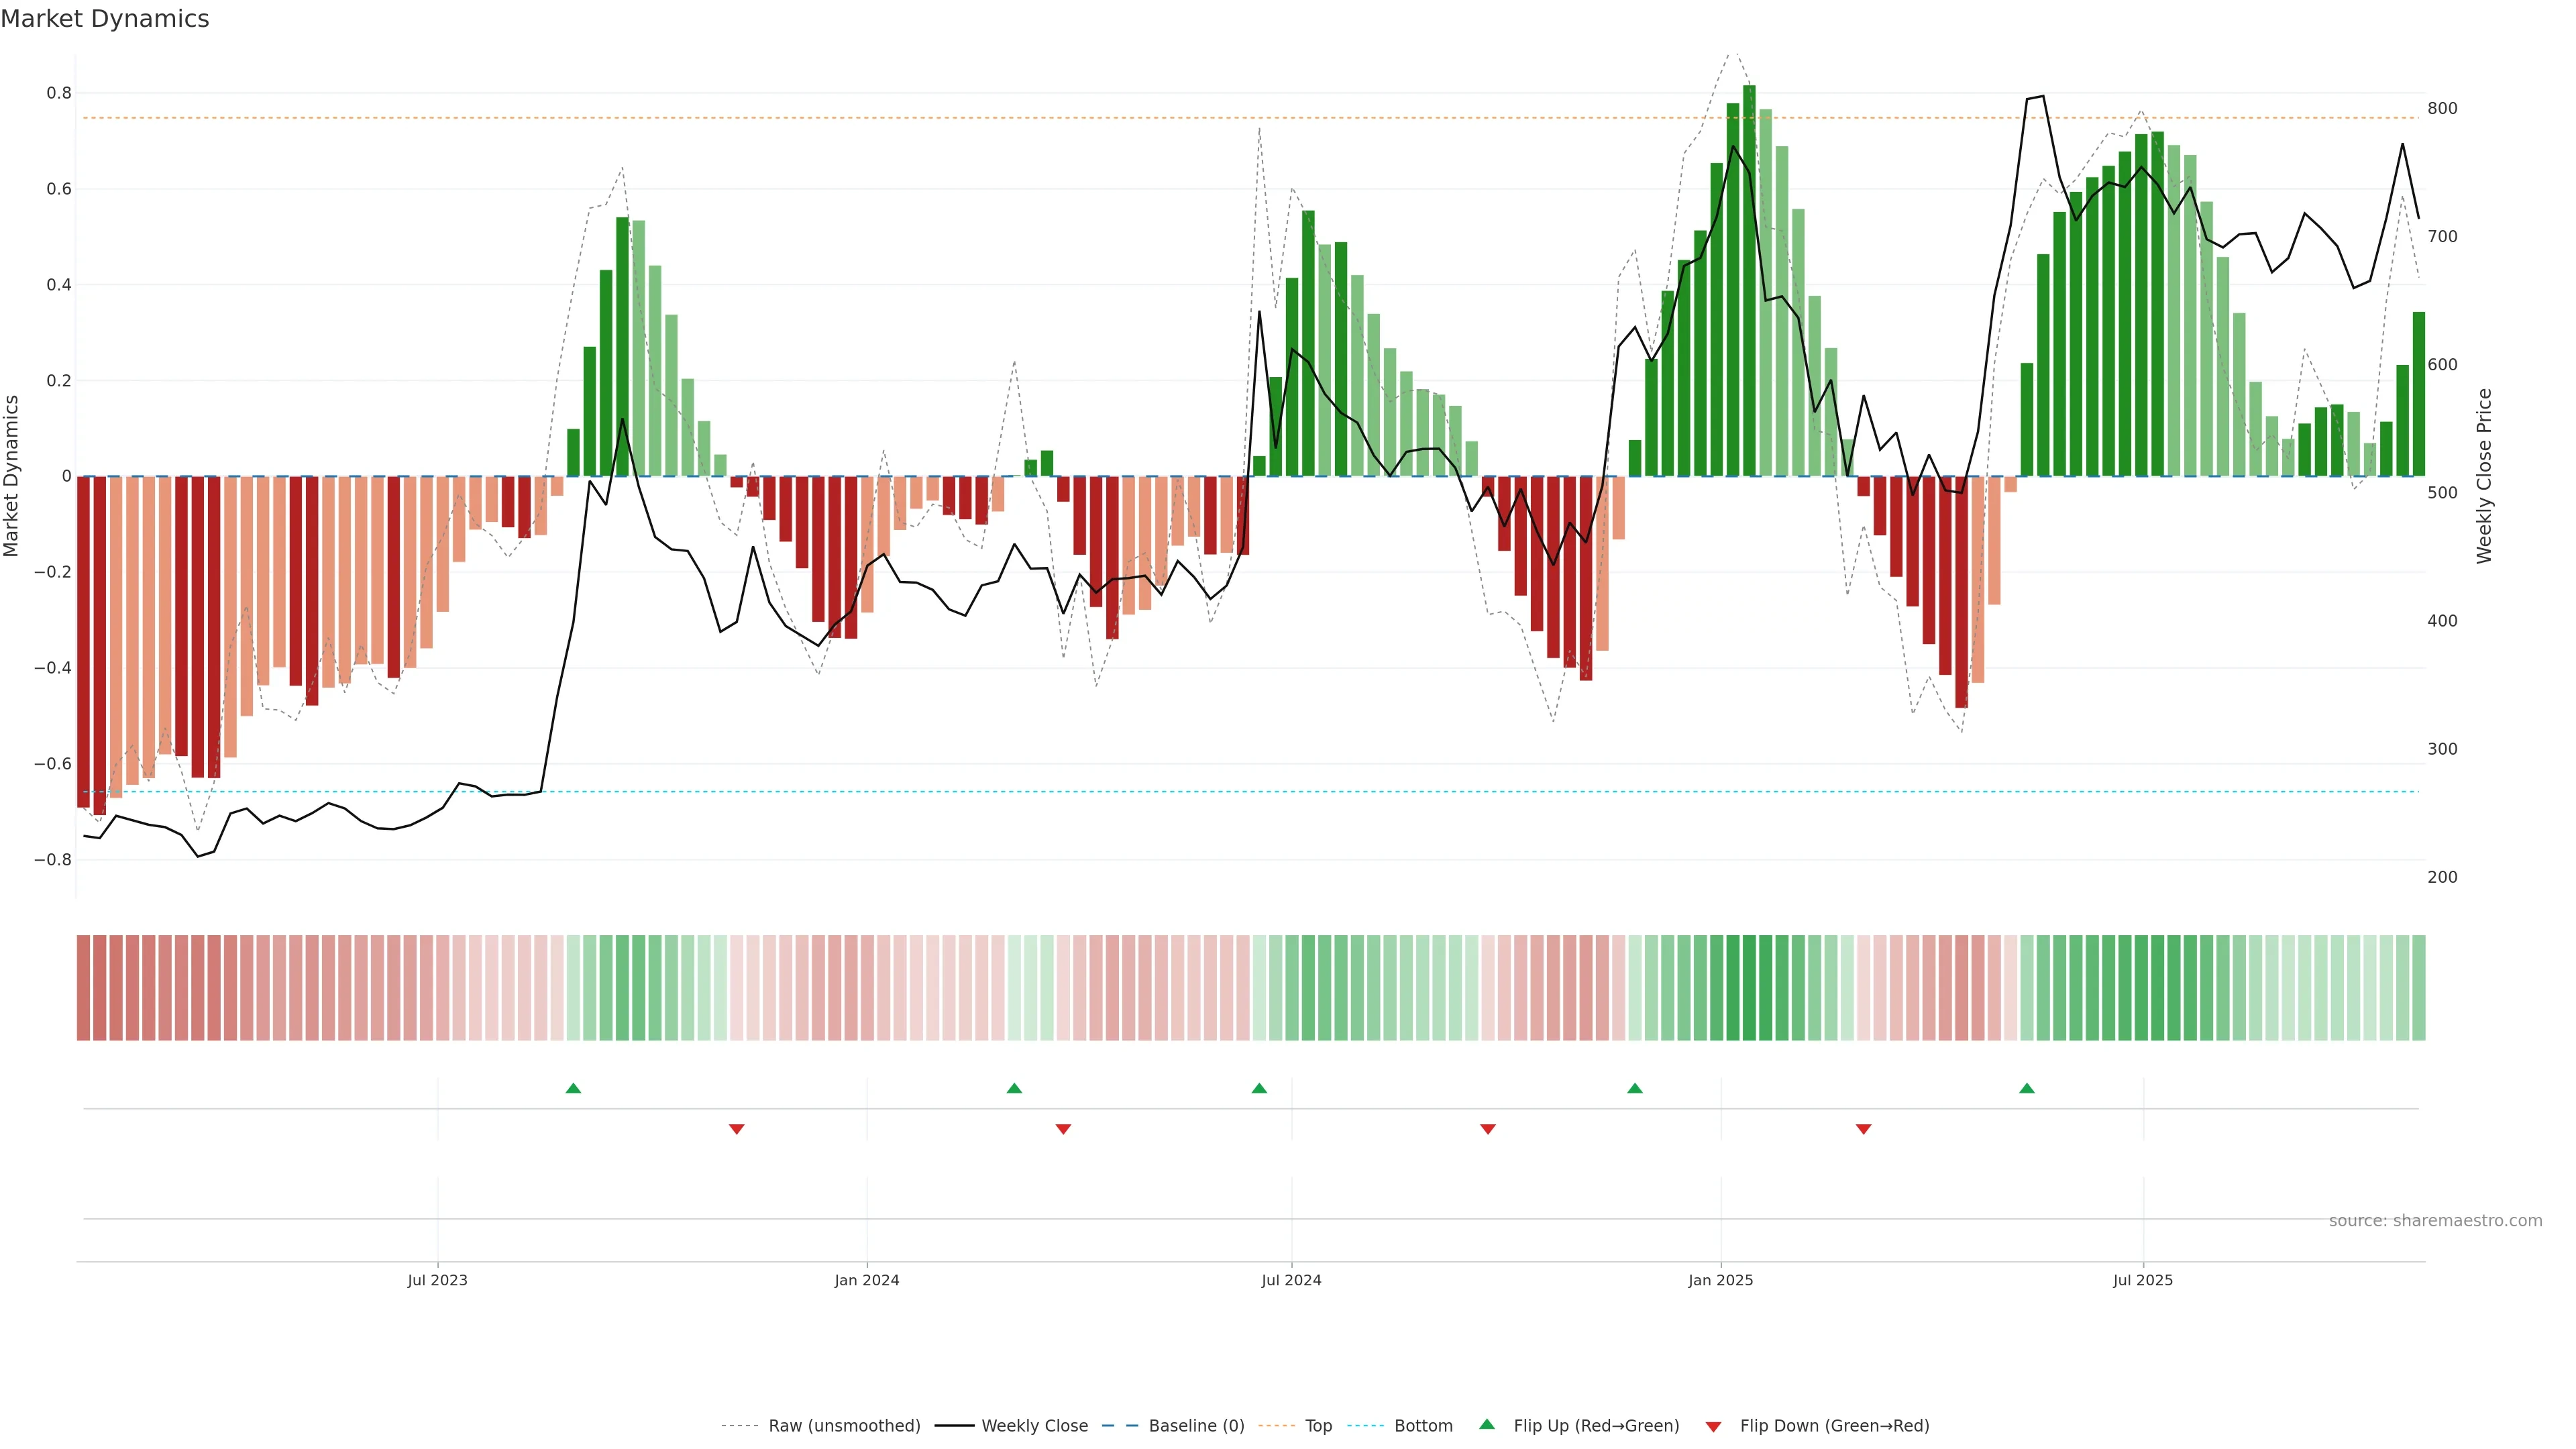Click the green Flip Up legend triangle icon
Screen dimensions: 2576x1449
[1487, 1424]
